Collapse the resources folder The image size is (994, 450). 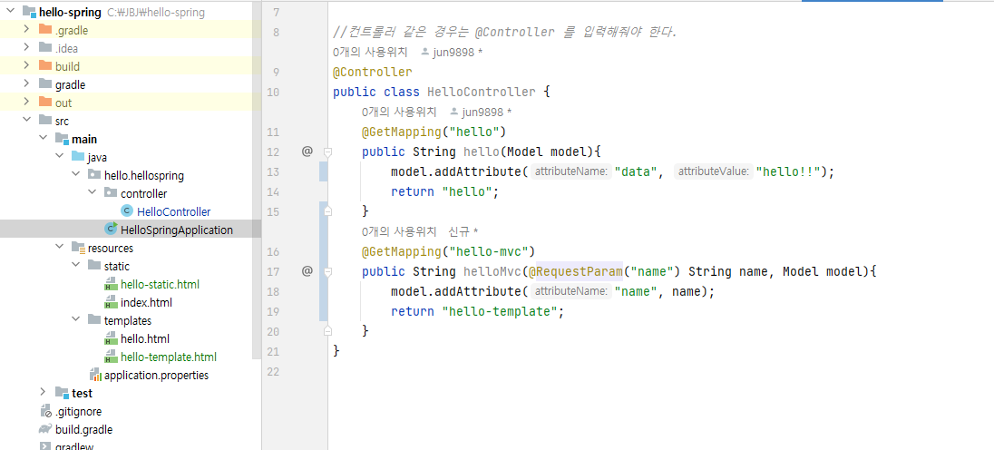pyautogui.click(x=59, y=248)
